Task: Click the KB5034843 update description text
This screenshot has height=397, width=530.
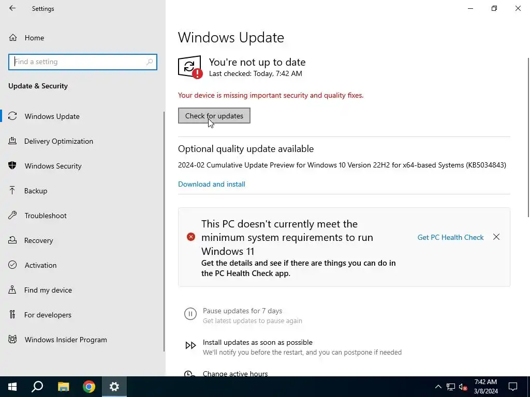Action: [x=342, y=165]
